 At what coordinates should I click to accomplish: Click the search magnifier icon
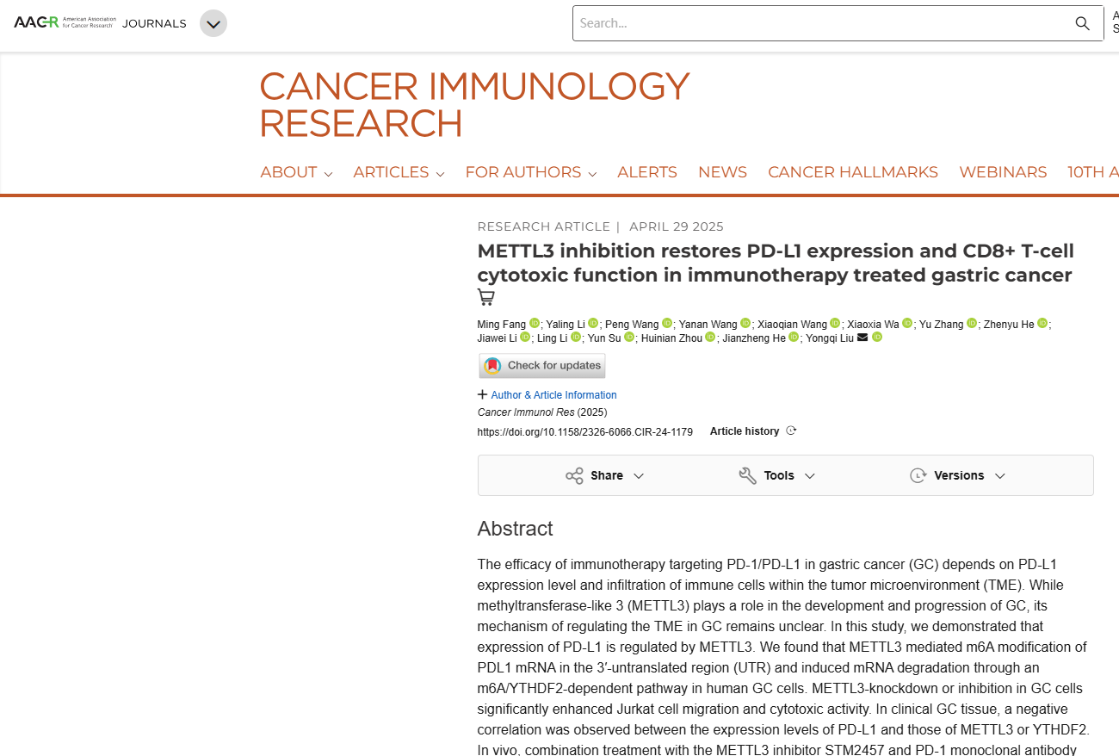[1082, 23]
